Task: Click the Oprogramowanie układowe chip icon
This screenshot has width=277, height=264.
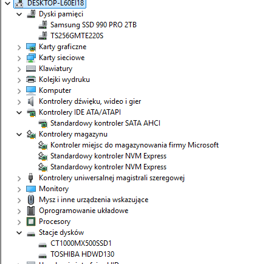Action: [31, 211]
